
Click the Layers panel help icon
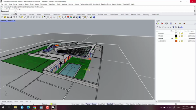click(x=181, y=27)
